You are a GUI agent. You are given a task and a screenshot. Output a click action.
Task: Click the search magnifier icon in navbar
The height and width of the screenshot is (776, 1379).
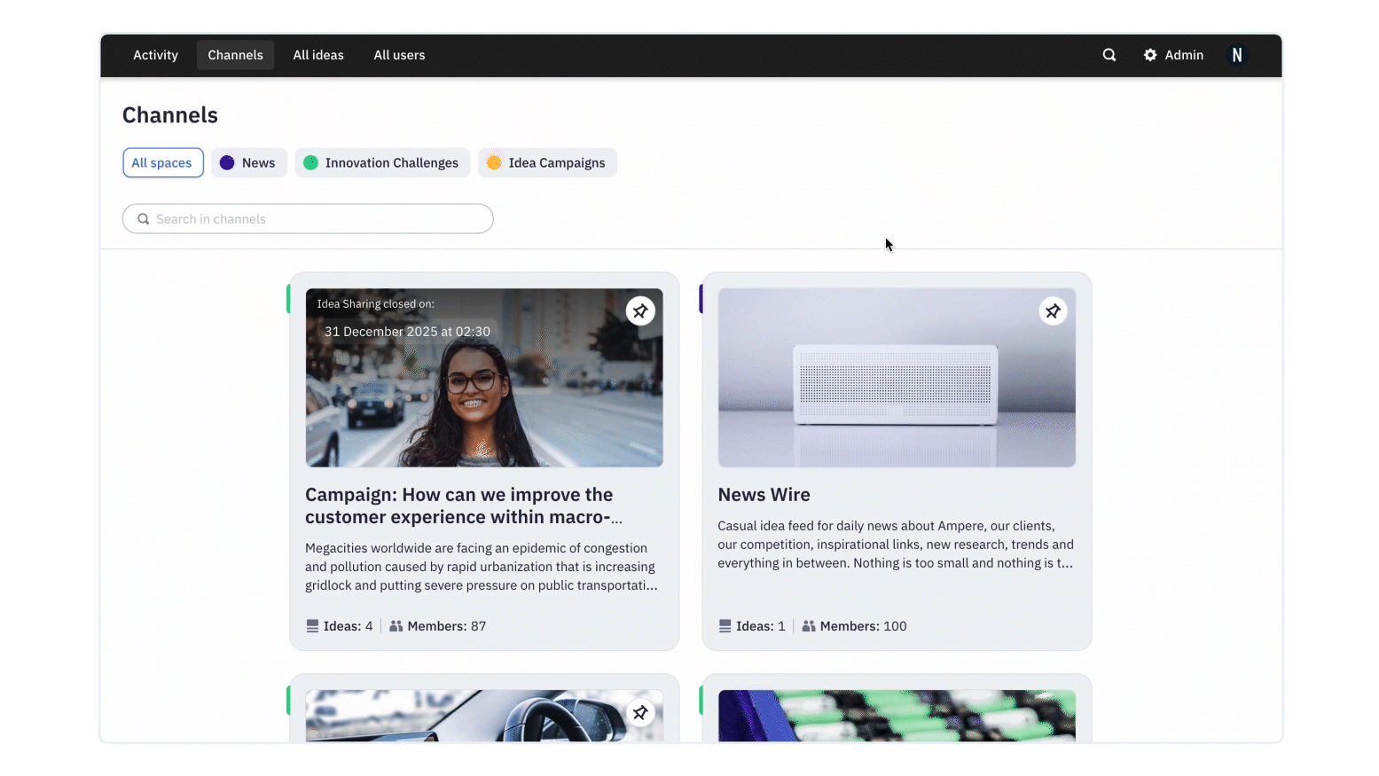tap(1109, 55)
